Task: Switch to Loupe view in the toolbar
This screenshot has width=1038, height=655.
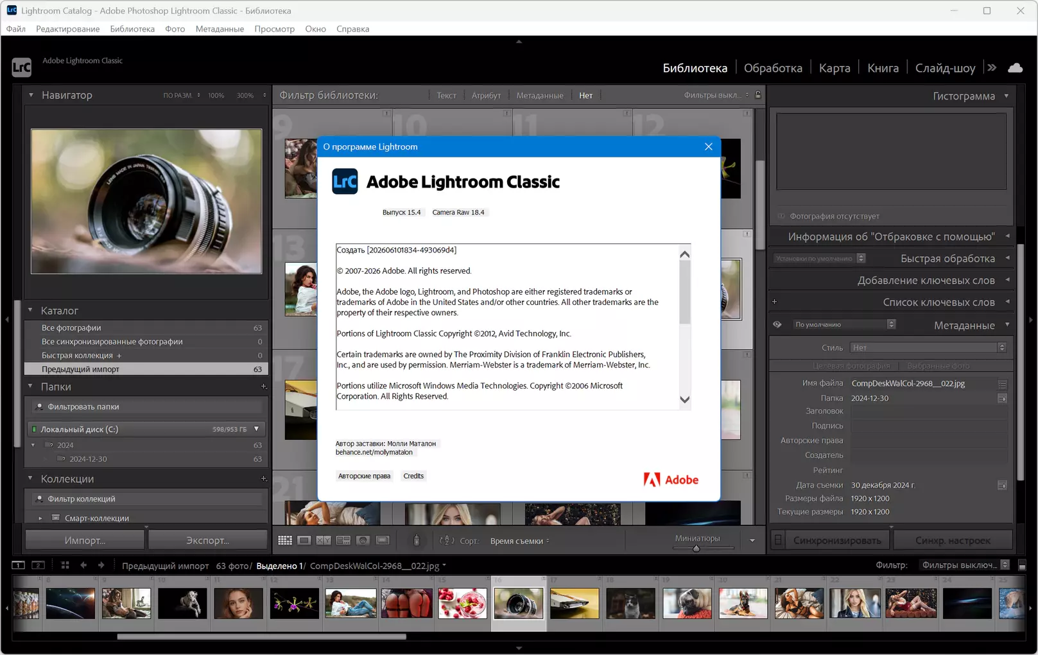Action: (304, 541)
